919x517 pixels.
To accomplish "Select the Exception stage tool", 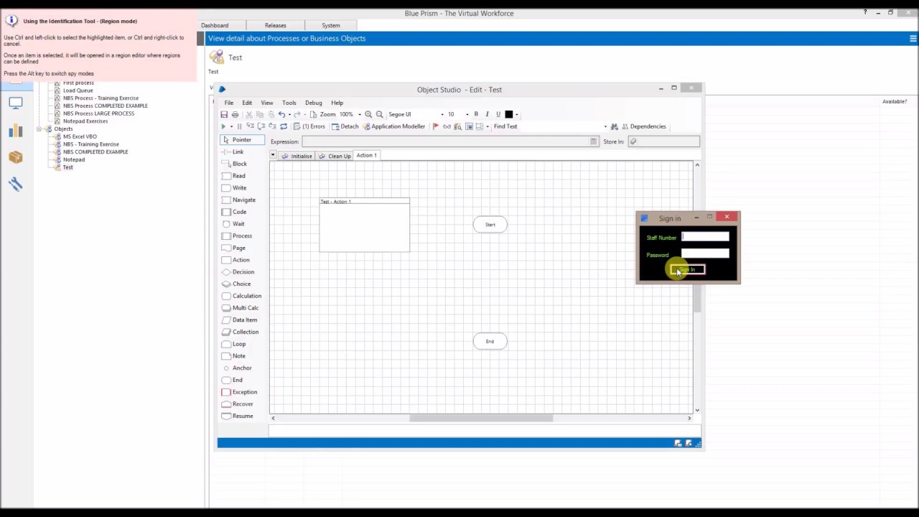I will 239,392.
